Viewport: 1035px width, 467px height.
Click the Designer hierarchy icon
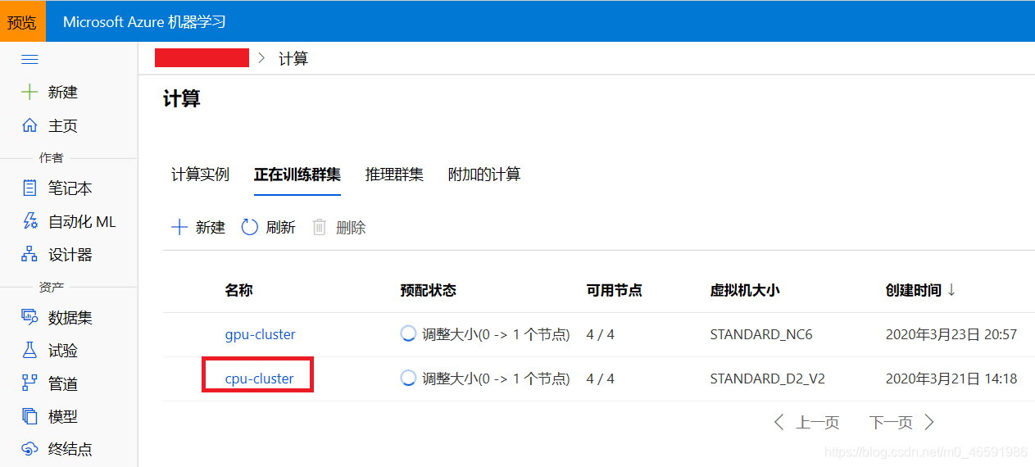pyautogui.click(x=30, y=254)
